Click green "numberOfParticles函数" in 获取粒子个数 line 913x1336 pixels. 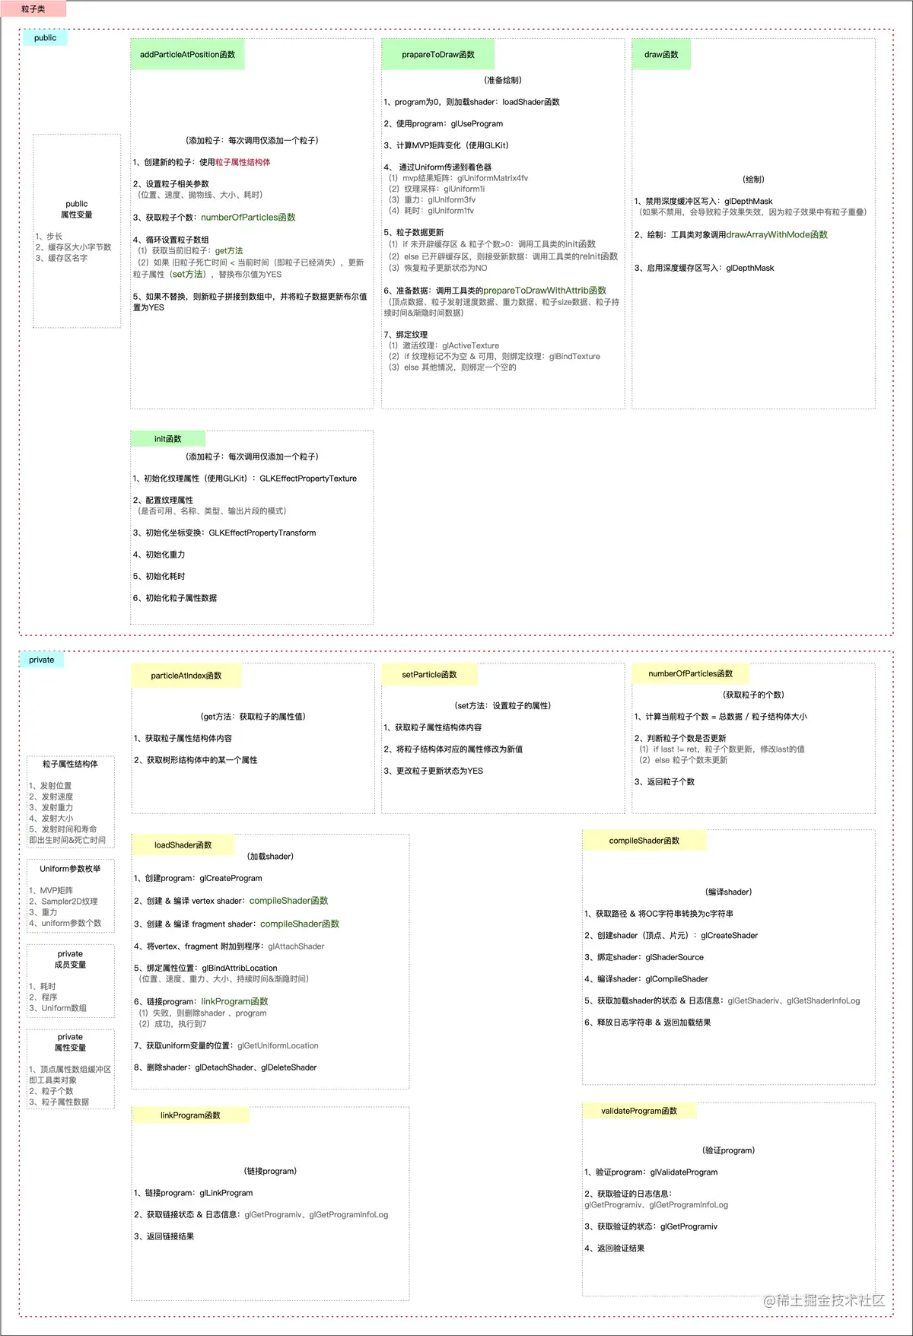(x=248, y=218)
